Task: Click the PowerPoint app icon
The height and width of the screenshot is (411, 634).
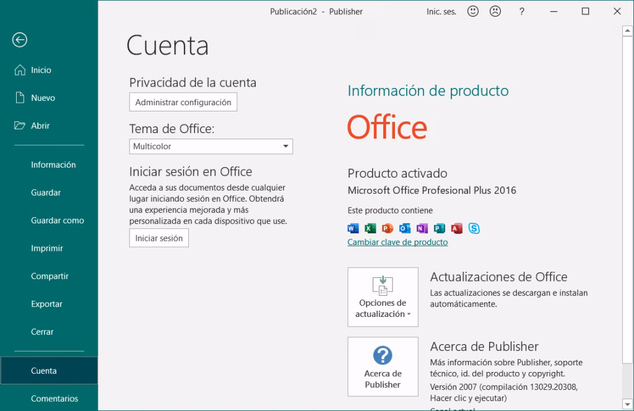Action: (x=388, y=228)
